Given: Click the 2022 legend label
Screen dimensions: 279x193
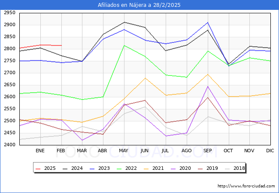Looking at the screenshot, I should pos(131,168).
